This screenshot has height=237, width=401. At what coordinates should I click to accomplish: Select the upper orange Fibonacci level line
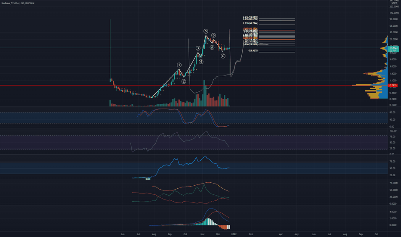click(x=277, y=30)
